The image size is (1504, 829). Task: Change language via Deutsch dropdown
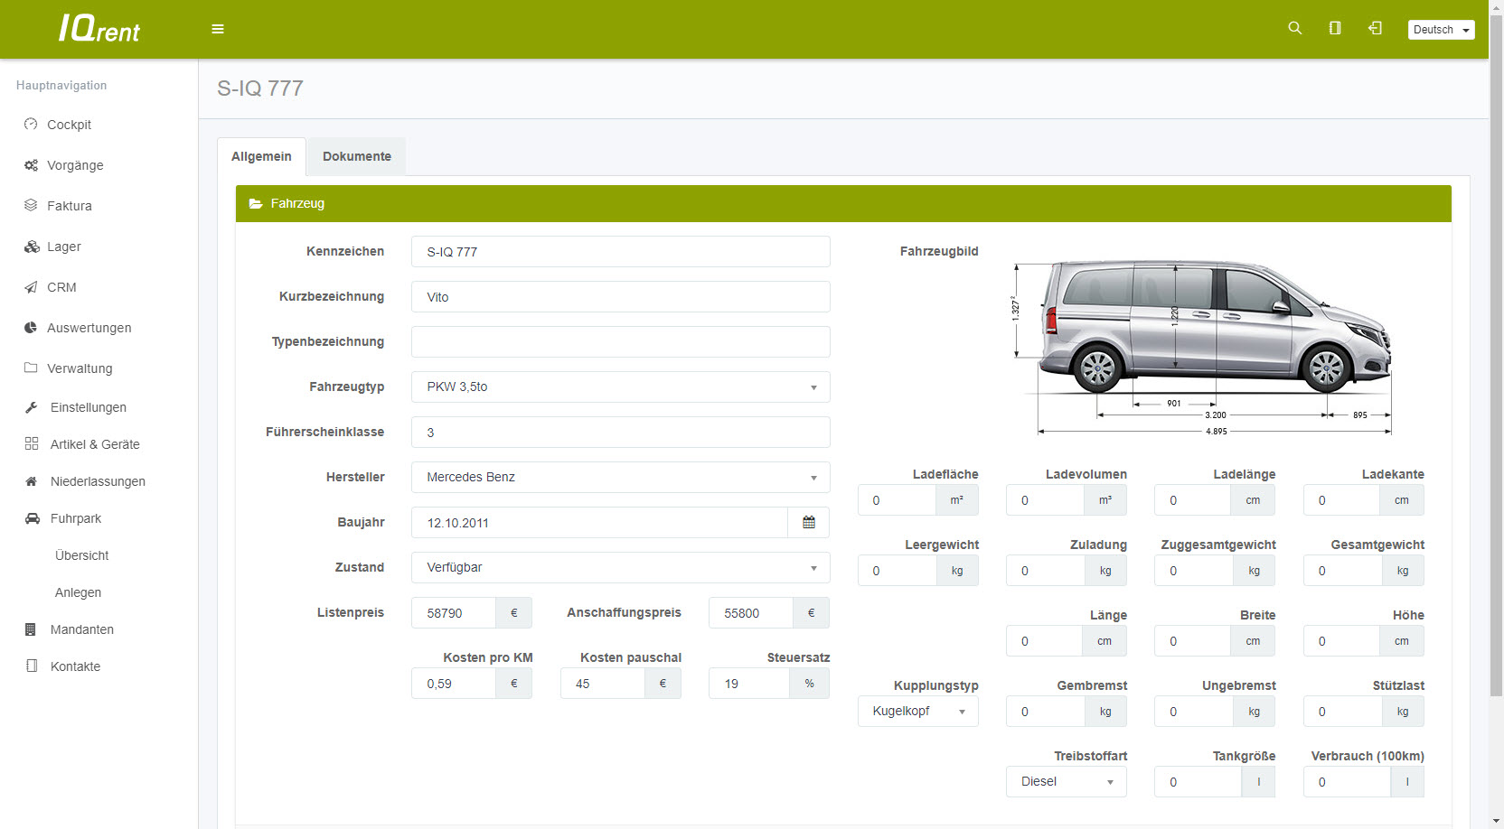click(x=1441, y=30)
